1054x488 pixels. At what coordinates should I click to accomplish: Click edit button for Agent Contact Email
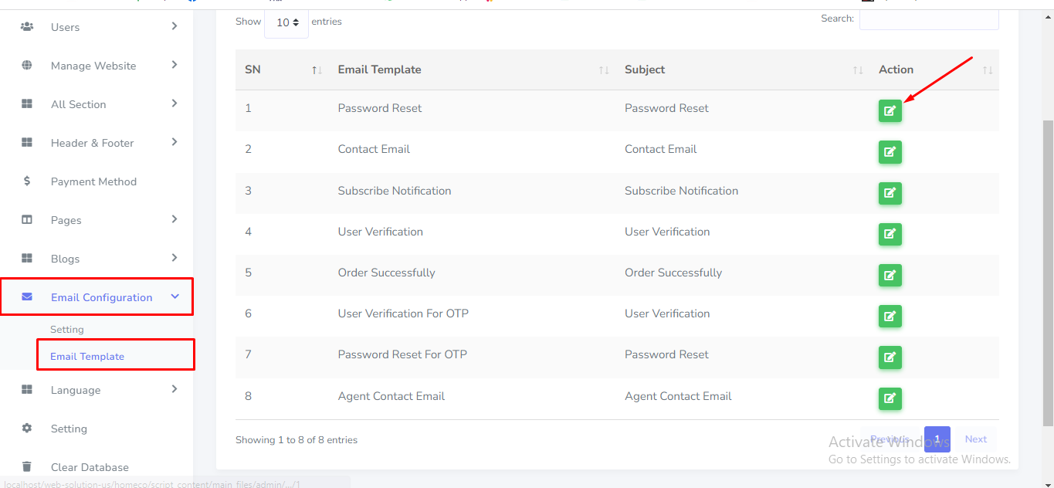pyautogui.click(x=890, y=398)
